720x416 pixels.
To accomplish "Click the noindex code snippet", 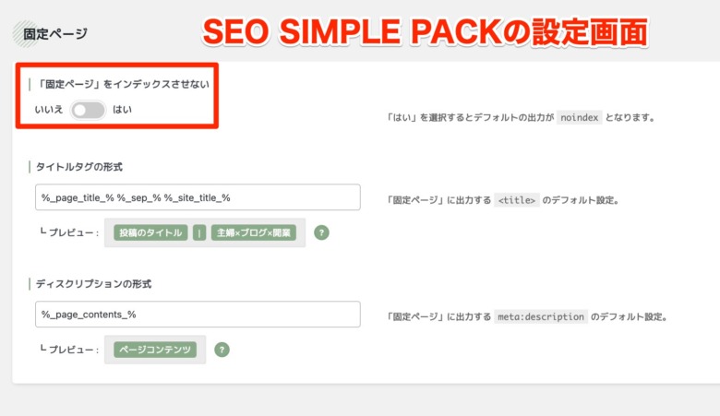I will pos(579,117).
